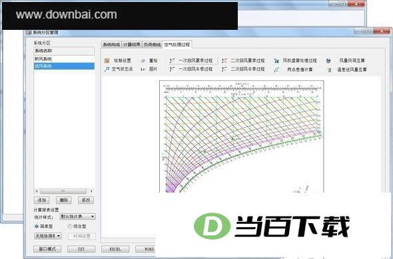Choose 二次回风冬季过程 process tool
393x259 pixels.
[x=243, y=69]
